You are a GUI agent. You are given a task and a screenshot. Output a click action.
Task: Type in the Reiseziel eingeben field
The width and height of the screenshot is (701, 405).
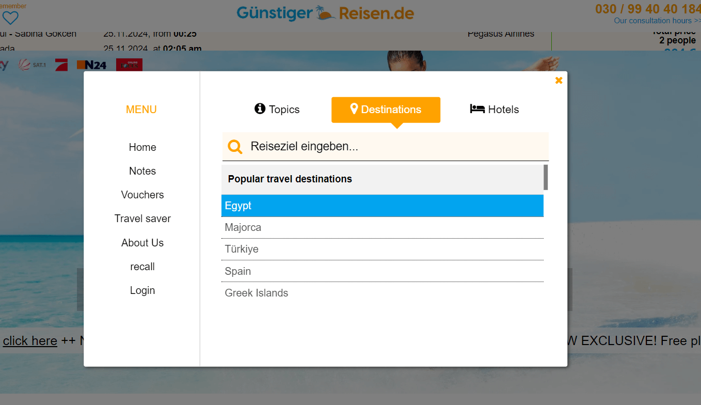392,147
